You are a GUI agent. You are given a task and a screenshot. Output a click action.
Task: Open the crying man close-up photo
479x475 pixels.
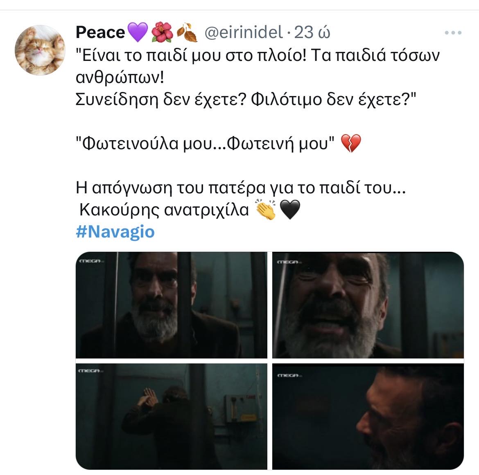368,305
